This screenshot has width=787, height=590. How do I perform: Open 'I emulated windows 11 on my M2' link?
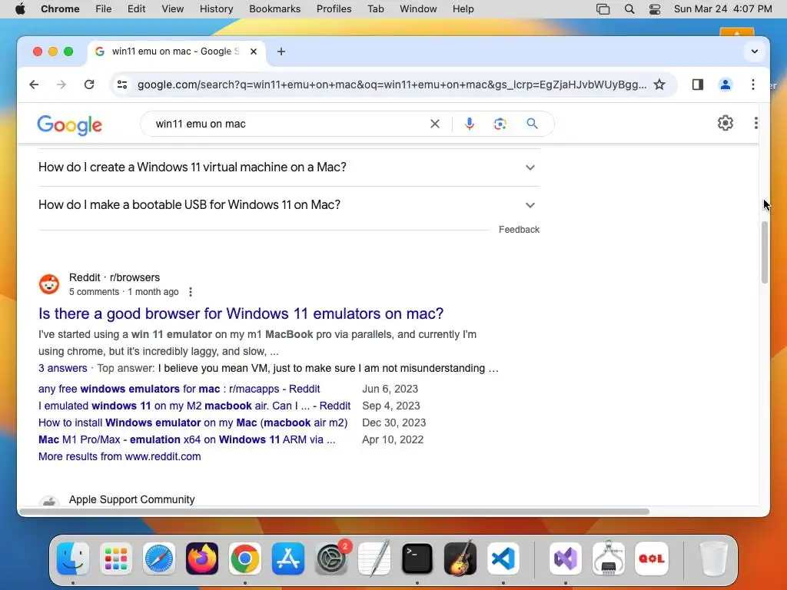click(194, 406)
